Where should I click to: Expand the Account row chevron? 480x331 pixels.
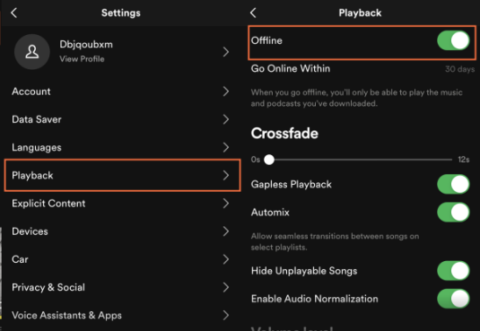[x=226, y=91]
